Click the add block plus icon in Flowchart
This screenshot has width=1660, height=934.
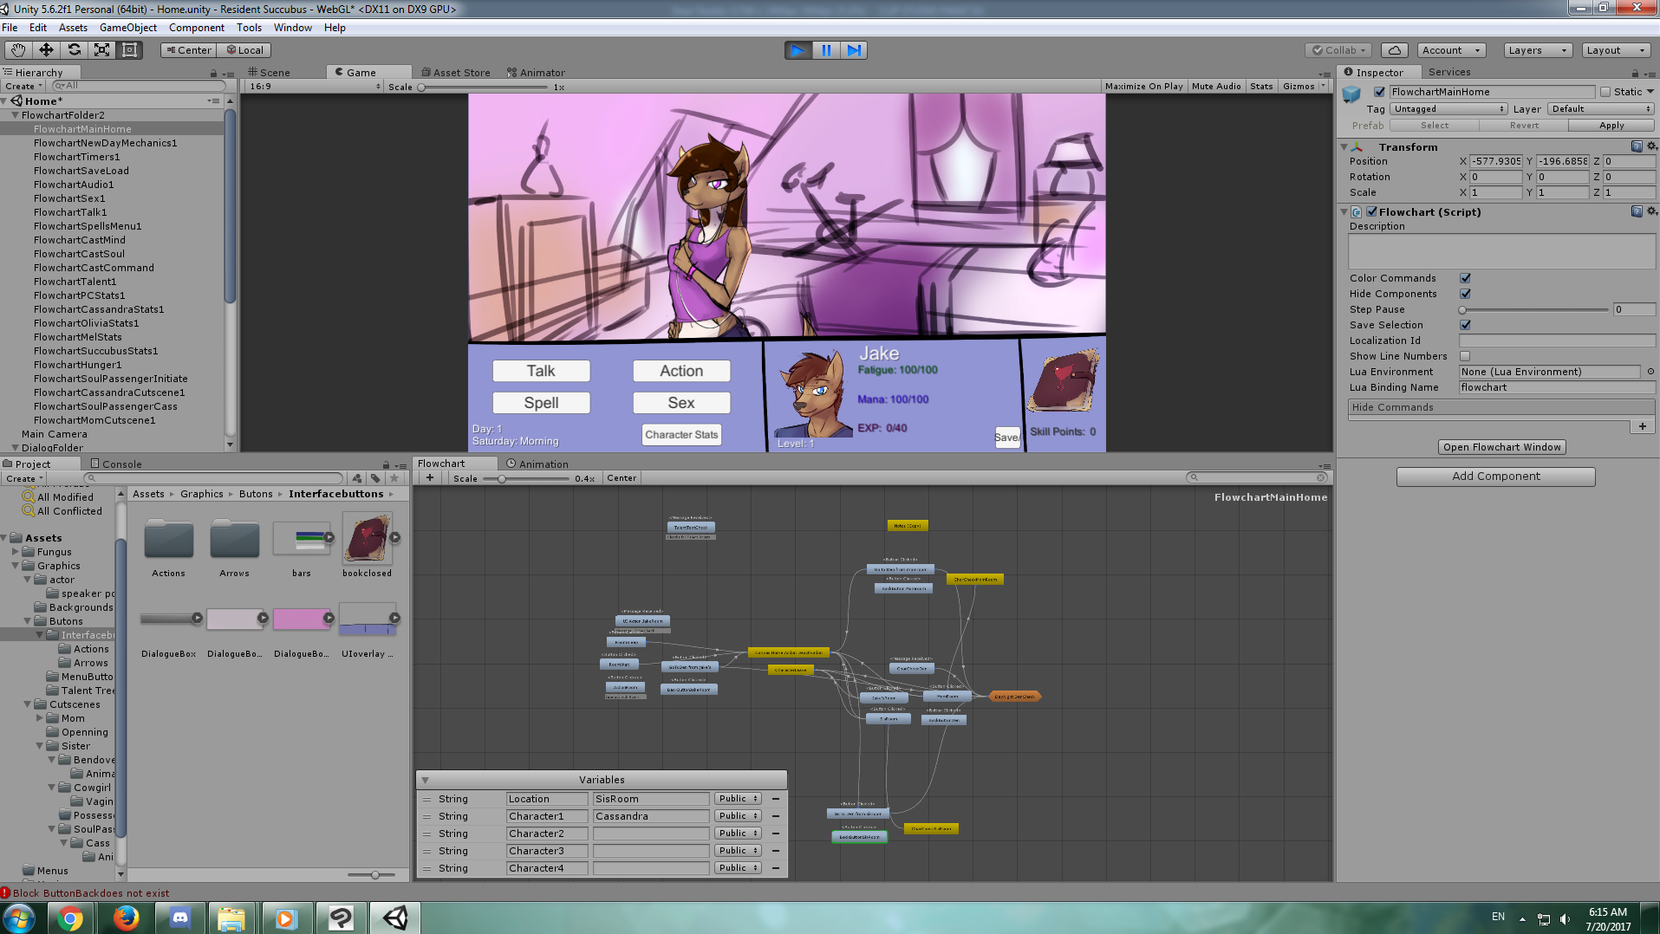click(429, 478)
